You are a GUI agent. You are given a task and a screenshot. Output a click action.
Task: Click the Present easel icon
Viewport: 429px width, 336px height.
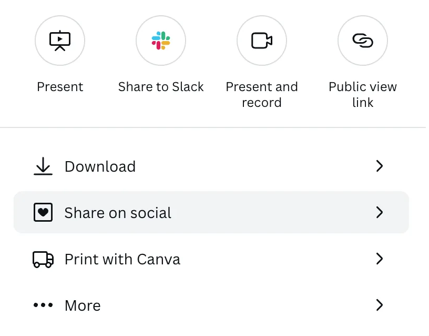coord(60,41)
